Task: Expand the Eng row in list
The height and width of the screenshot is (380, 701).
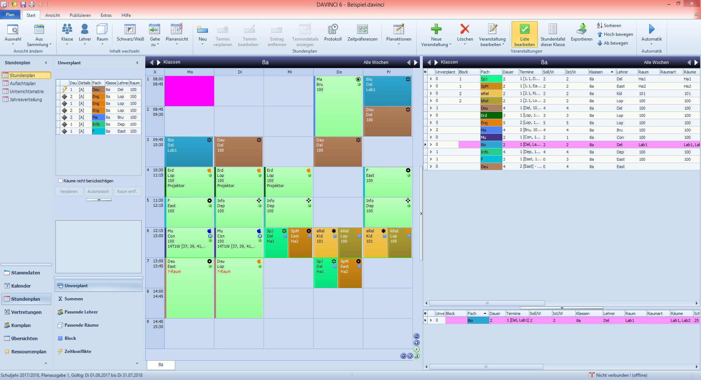Action: coord(431,123)
